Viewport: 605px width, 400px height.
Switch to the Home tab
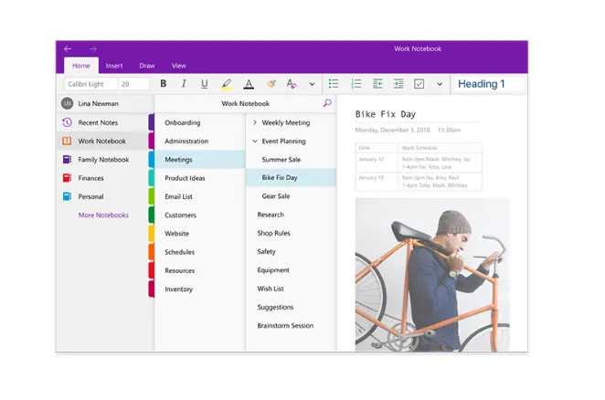tap(81, 66)
